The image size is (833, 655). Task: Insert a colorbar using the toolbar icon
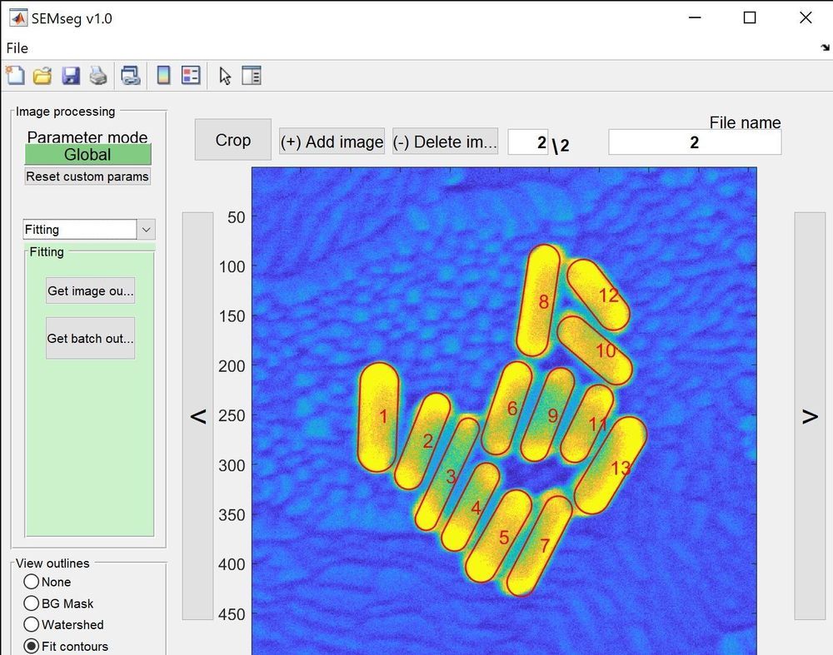pos(164,77)
